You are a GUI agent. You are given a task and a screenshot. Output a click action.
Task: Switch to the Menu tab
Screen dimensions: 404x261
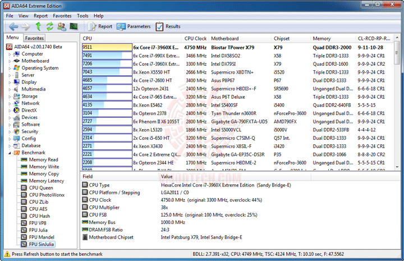tap(12, 38)
